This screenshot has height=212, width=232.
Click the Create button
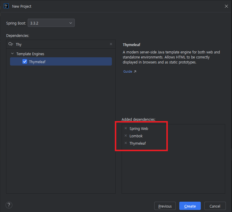(190, 206)
